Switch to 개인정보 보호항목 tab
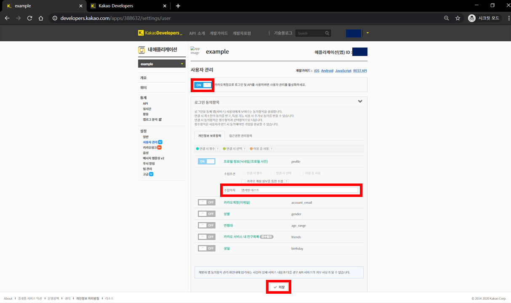The width and height of the screenshot is (511, 303). [x=210, y=136]
